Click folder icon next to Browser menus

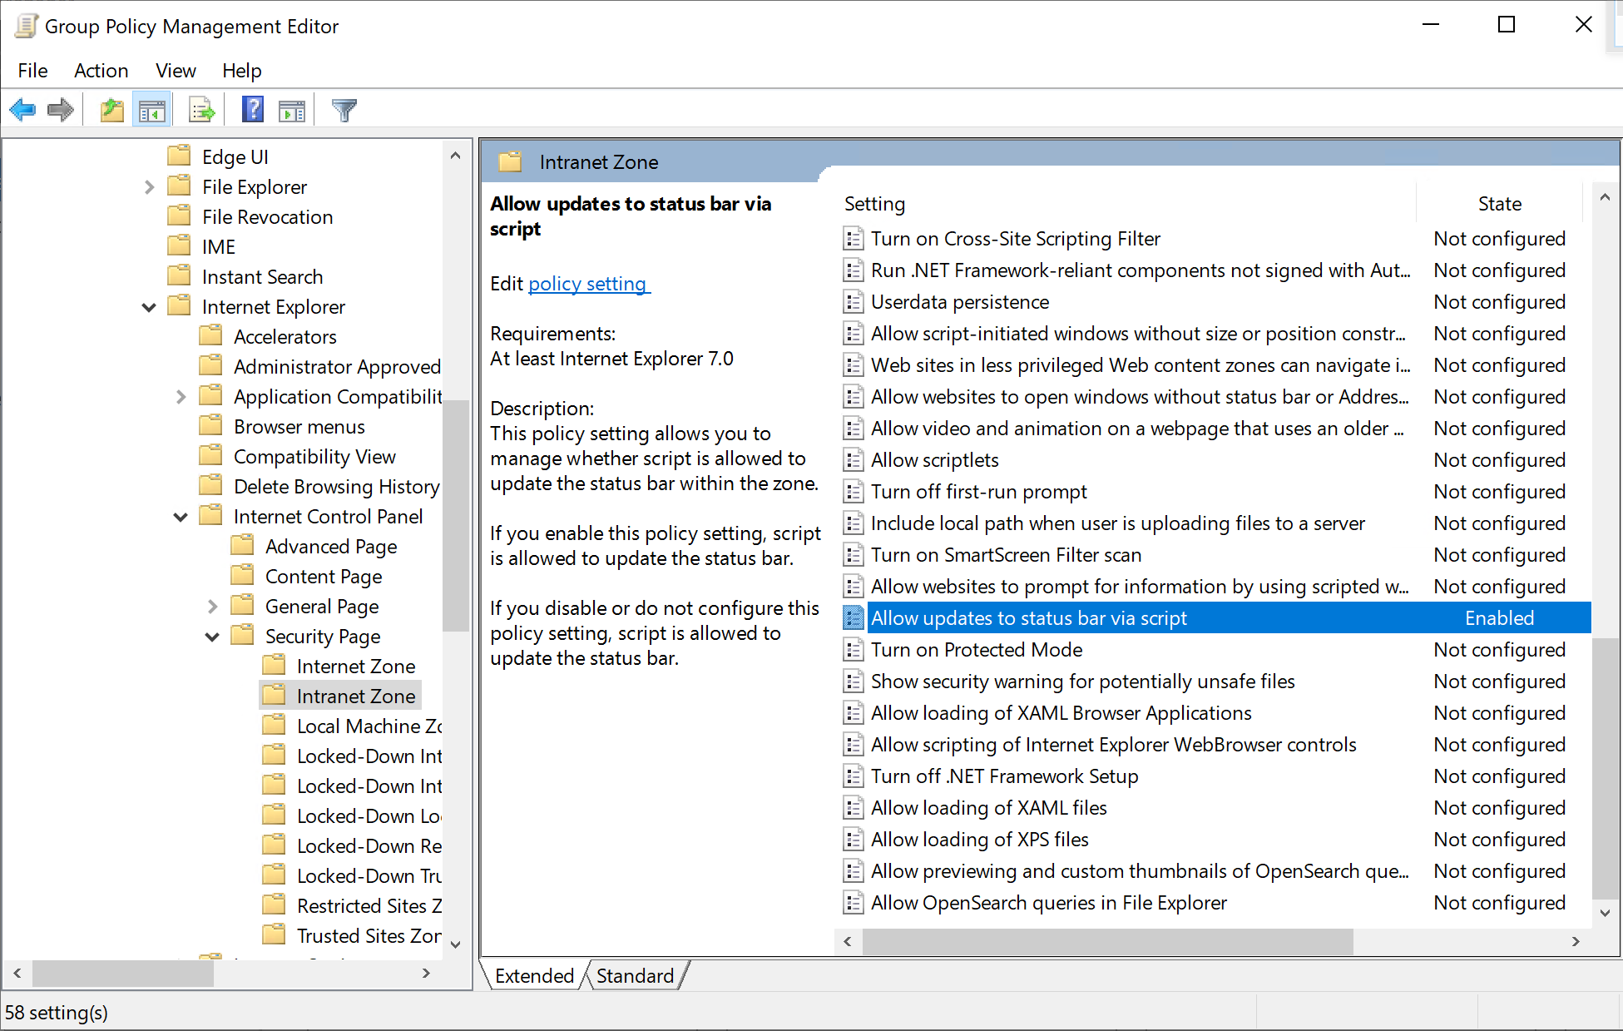pos(210,426)
